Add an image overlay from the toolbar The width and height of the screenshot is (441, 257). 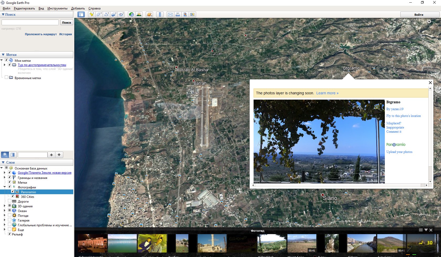pos(114,14)
